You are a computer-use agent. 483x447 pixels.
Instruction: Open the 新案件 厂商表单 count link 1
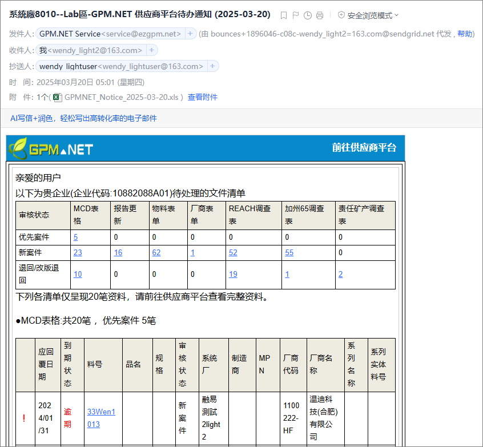[192, 252]
